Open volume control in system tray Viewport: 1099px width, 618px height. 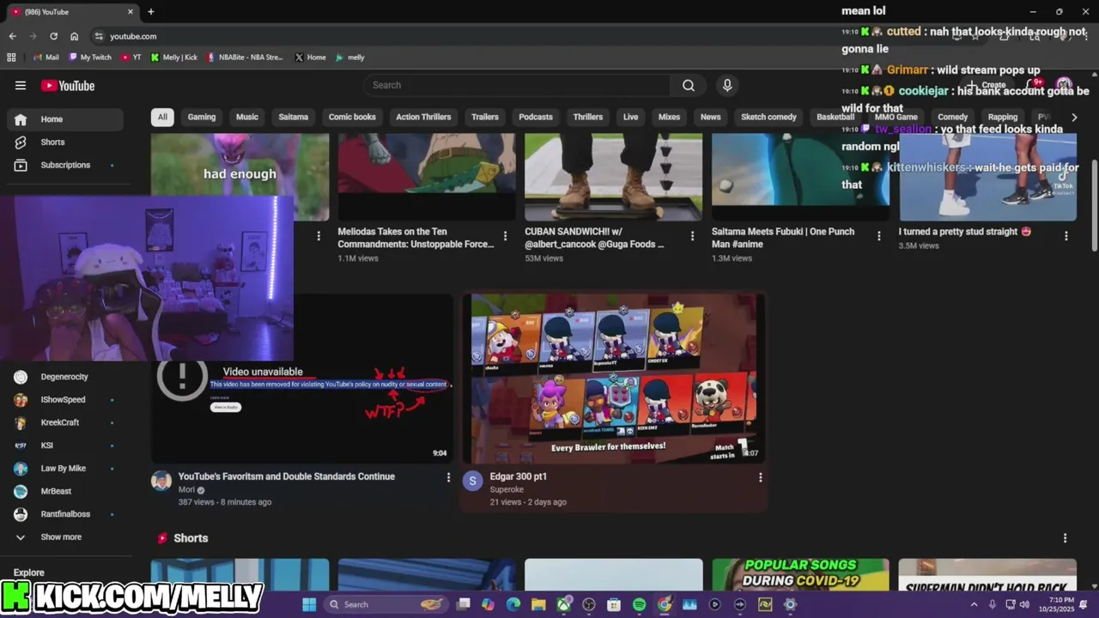(x=1024, y=604)
